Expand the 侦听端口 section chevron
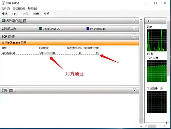The image size is (171, 129). pos(134,90)
